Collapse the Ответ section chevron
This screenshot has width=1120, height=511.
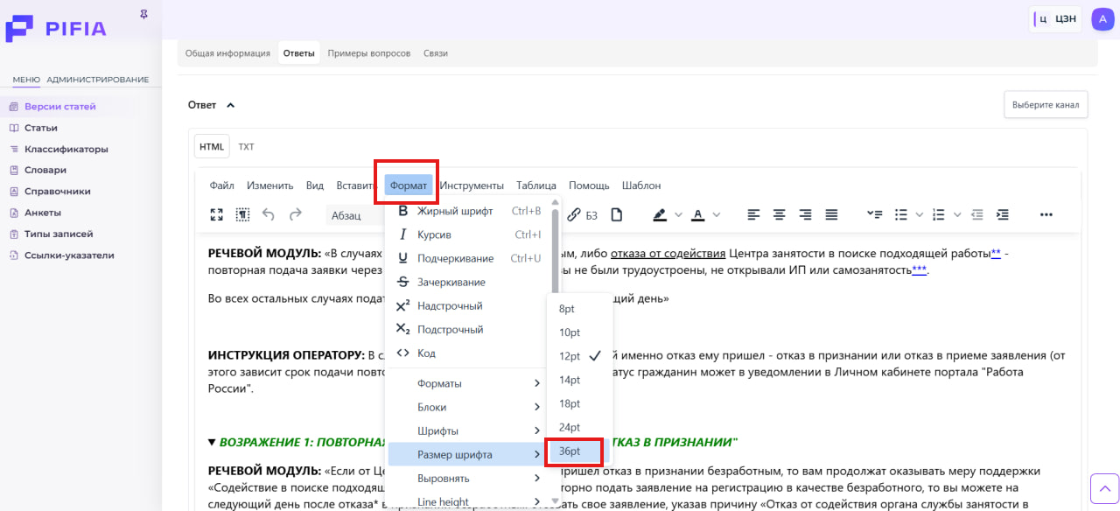(x=231, y=105)
